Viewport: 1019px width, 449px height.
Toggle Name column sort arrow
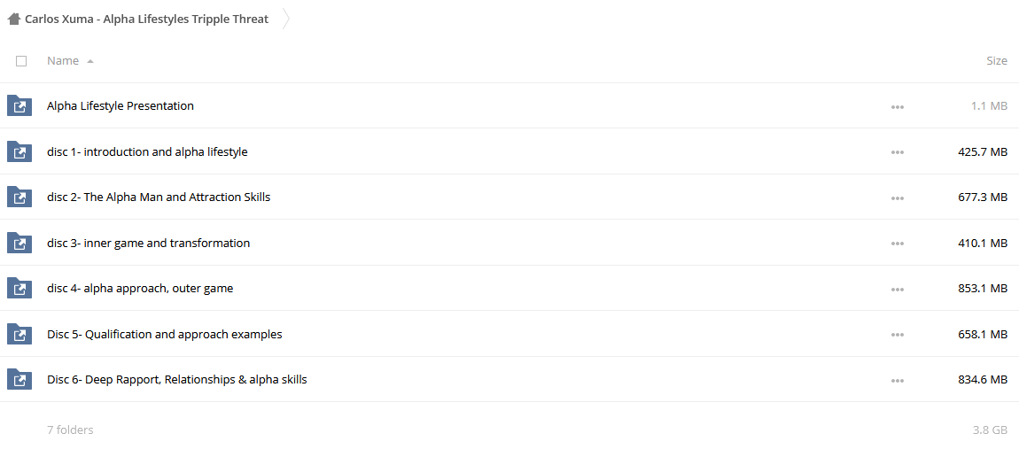(x=89, y=61)
